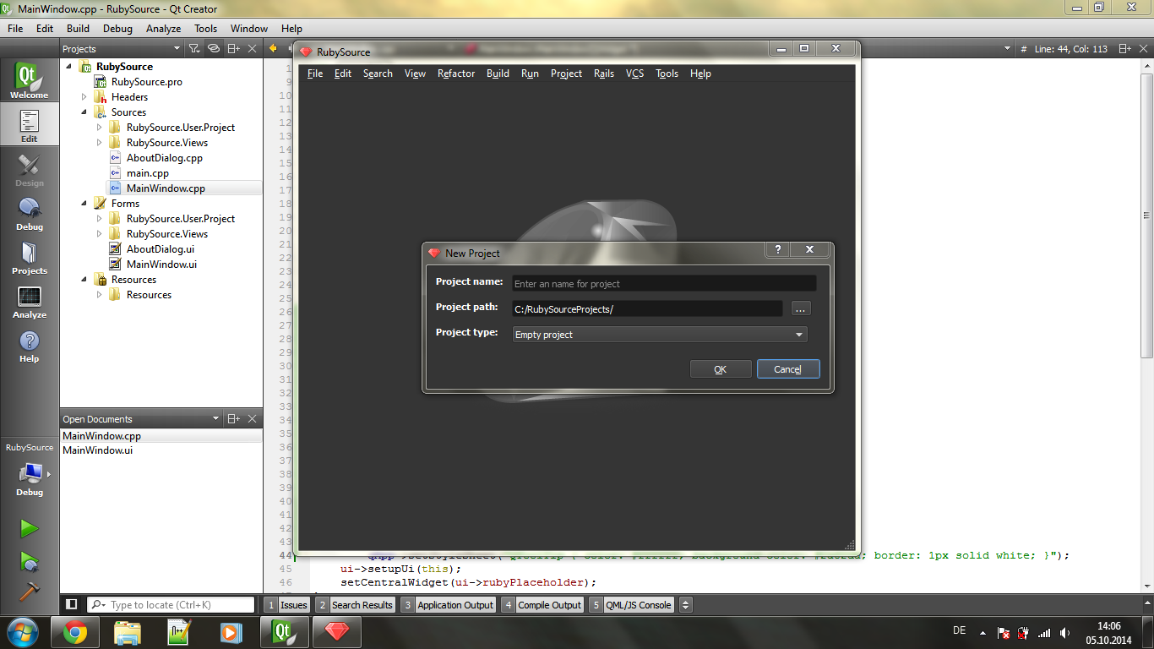
Task: Switch to RubySource ruby taskbar icon
Action: [x=336, y=632]
